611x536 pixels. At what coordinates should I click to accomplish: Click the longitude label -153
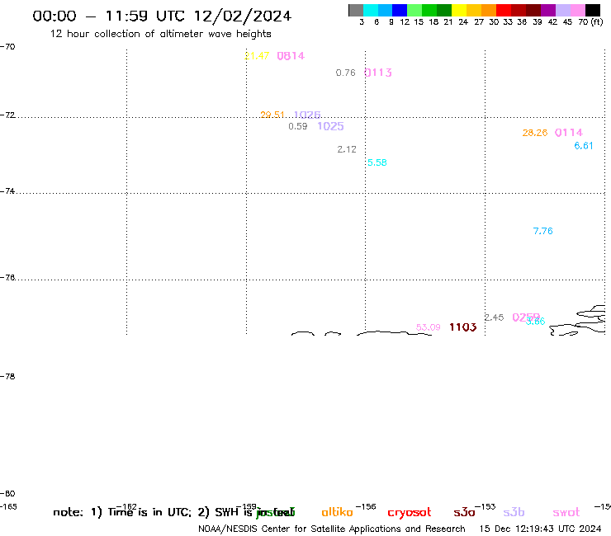485,507
